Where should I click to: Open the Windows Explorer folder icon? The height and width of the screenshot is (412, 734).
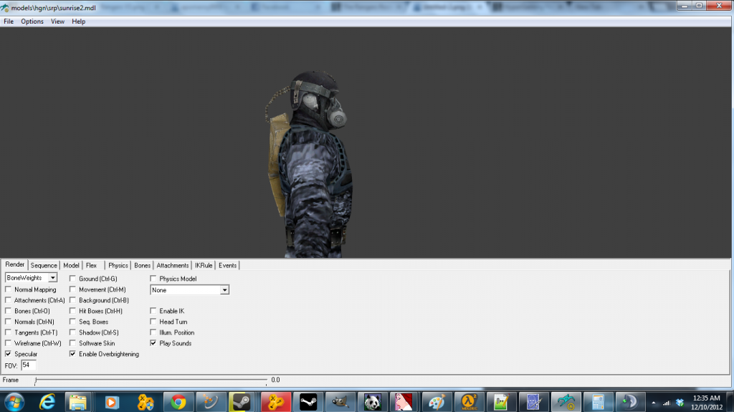pyautogui.click(x=77, y=402)
